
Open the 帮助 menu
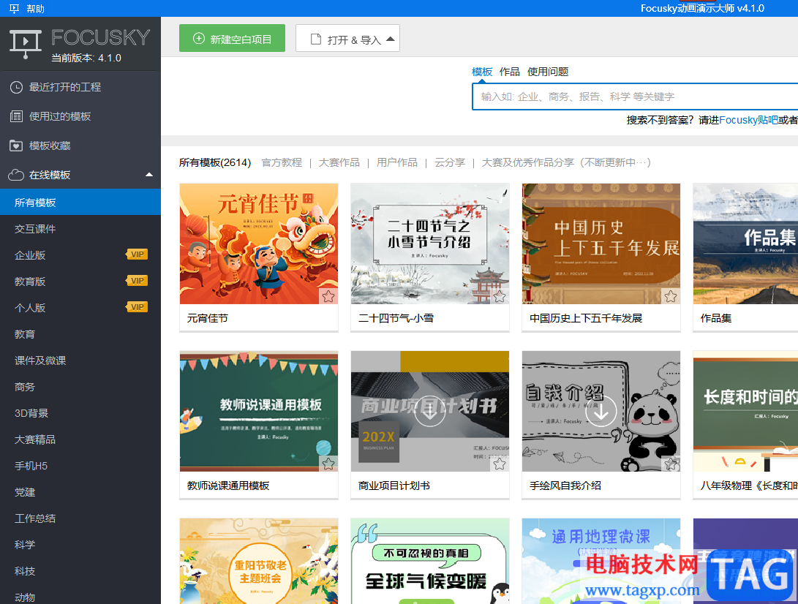pyautogui.click(x=36, y=9)
